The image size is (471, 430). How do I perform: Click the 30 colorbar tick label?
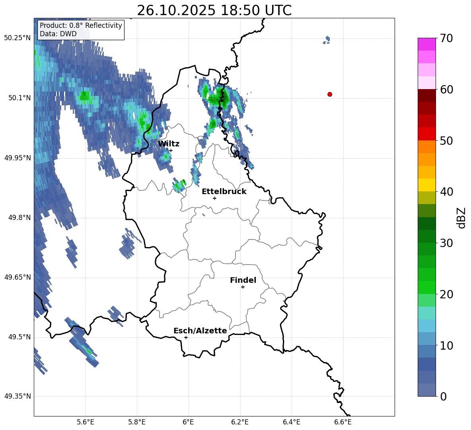(446, 243)
